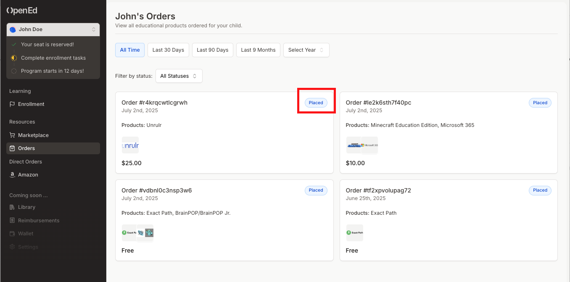The image size is (570, 282).
Task: Select the Last 9 Months filter
Action: (x=258, y=50)
